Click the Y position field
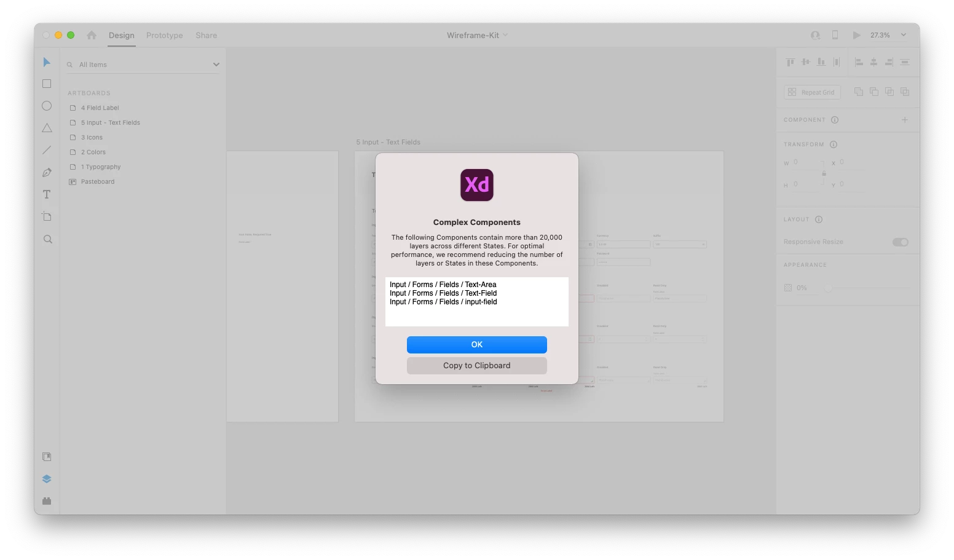 click(853, 184)
